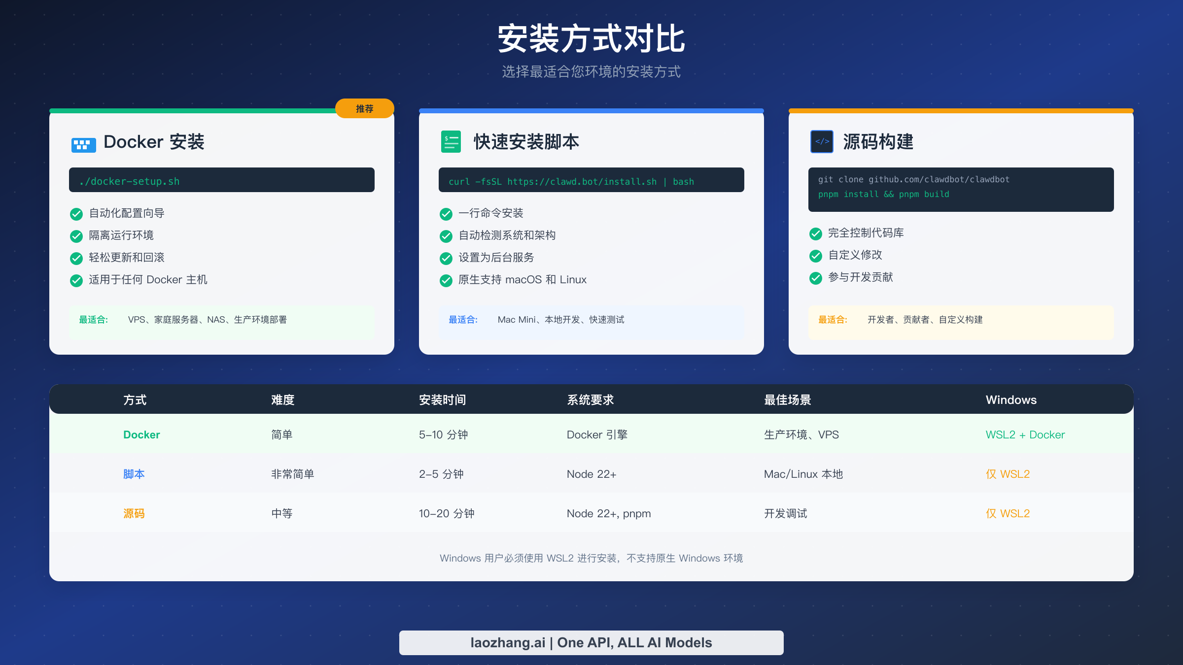Toggle the 设置为后台服务 checkmark

[446, 258]
